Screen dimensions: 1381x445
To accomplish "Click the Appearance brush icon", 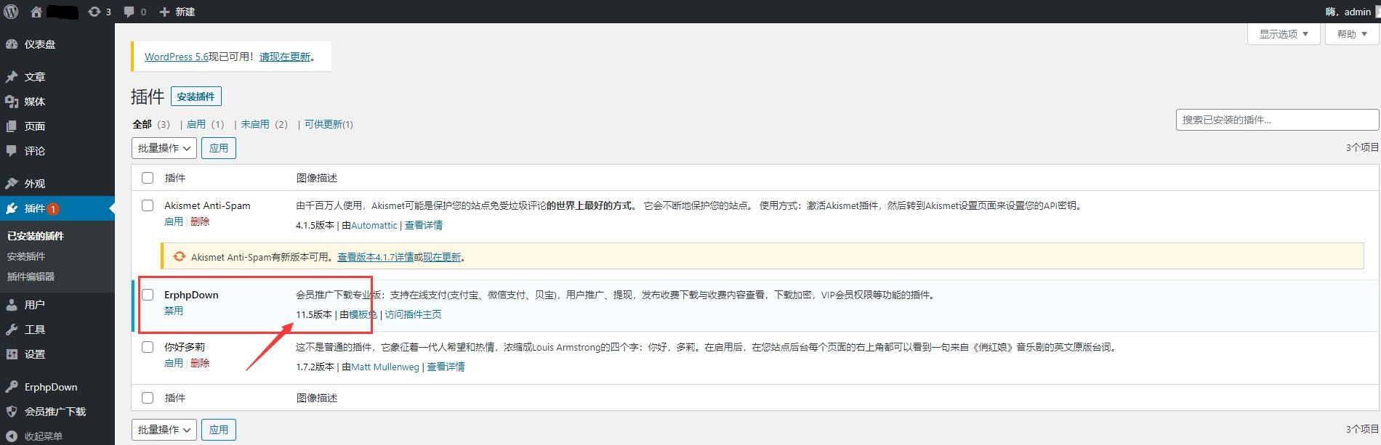I will 12,183.
